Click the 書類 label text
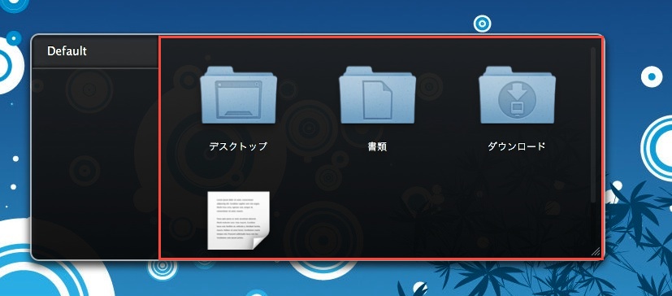This screenshot has width=672, height=296. click(x=377, y=146)
